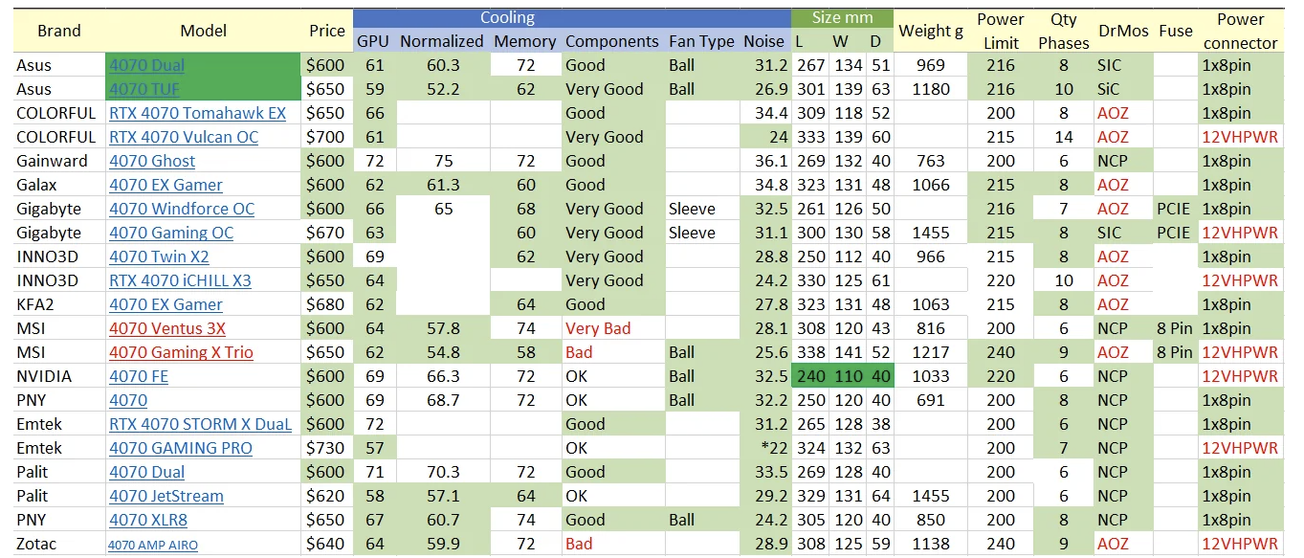Viewport: 1304px width, 558px height.
Task: Click the 4070 Gaming X Trio link
Action: click(181, 352)
